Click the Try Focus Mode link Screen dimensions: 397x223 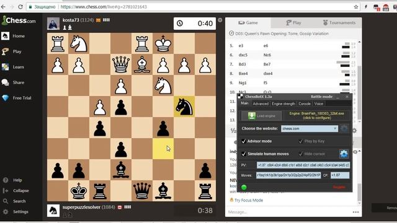click(248, 200)
